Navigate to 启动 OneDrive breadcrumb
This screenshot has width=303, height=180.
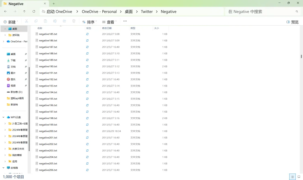point(59,12)
